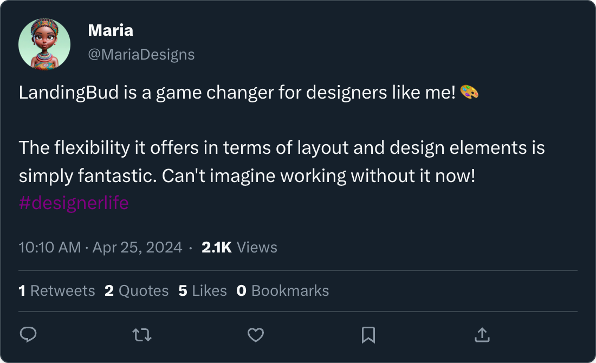Click the 10:10 AM post time
Image resolution: width=596 pixels, height=363 pixels.
50,248
